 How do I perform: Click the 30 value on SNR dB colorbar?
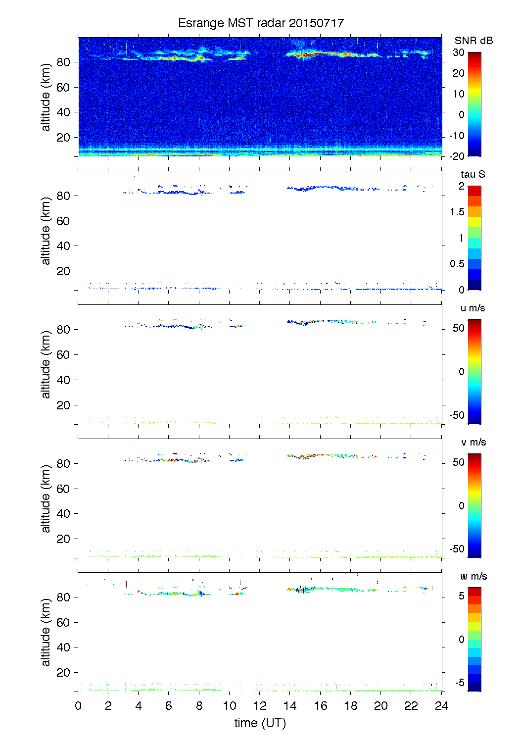pyautogui.click(x=459, y=52)
